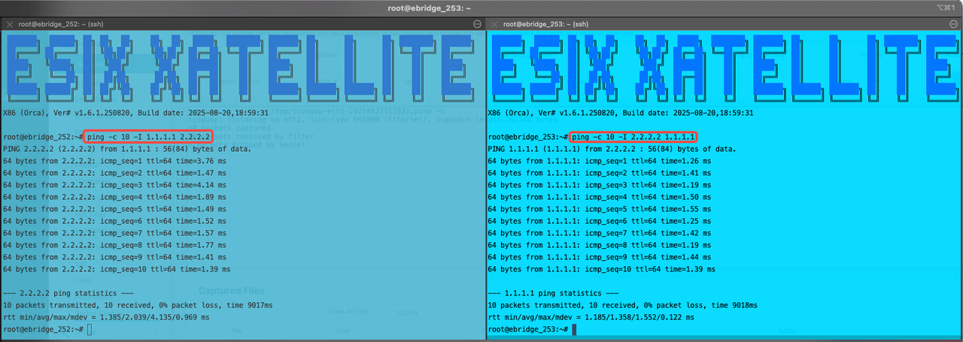Focus the cursor at the ebridge_253 prompt
963x342 pixels.
pyautogui.click(x=575, y=330)
